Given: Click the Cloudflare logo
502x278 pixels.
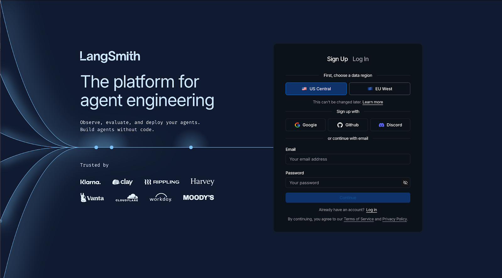Looking at the screenshot, I should click(127, 198).
